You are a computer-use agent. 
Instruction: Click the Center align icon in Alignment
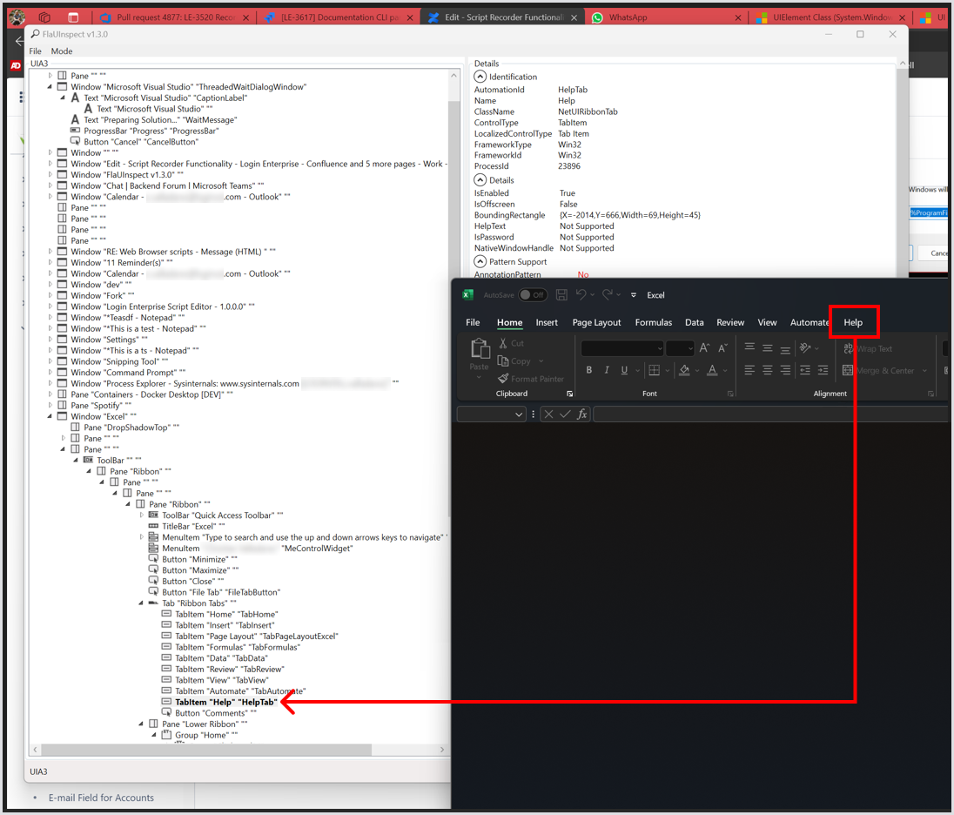coord(768,370)
